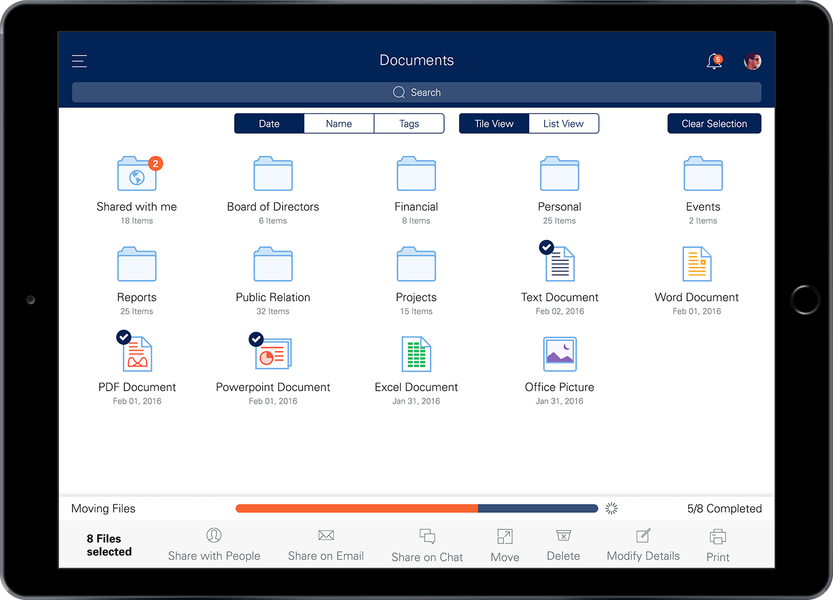This screenshot has height=600, width=833.
Task: Open notifications bell with 5 badge
Action: pyautogui.click(x=715, y=61)
